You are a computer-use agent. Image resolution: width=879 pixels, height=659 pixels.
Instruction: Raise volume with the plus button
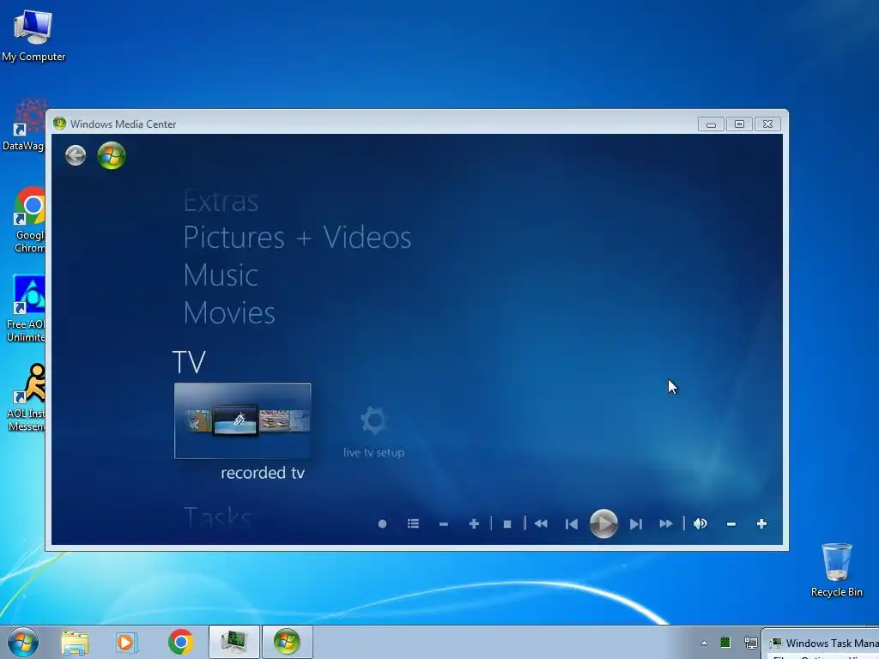coord(761,523)
